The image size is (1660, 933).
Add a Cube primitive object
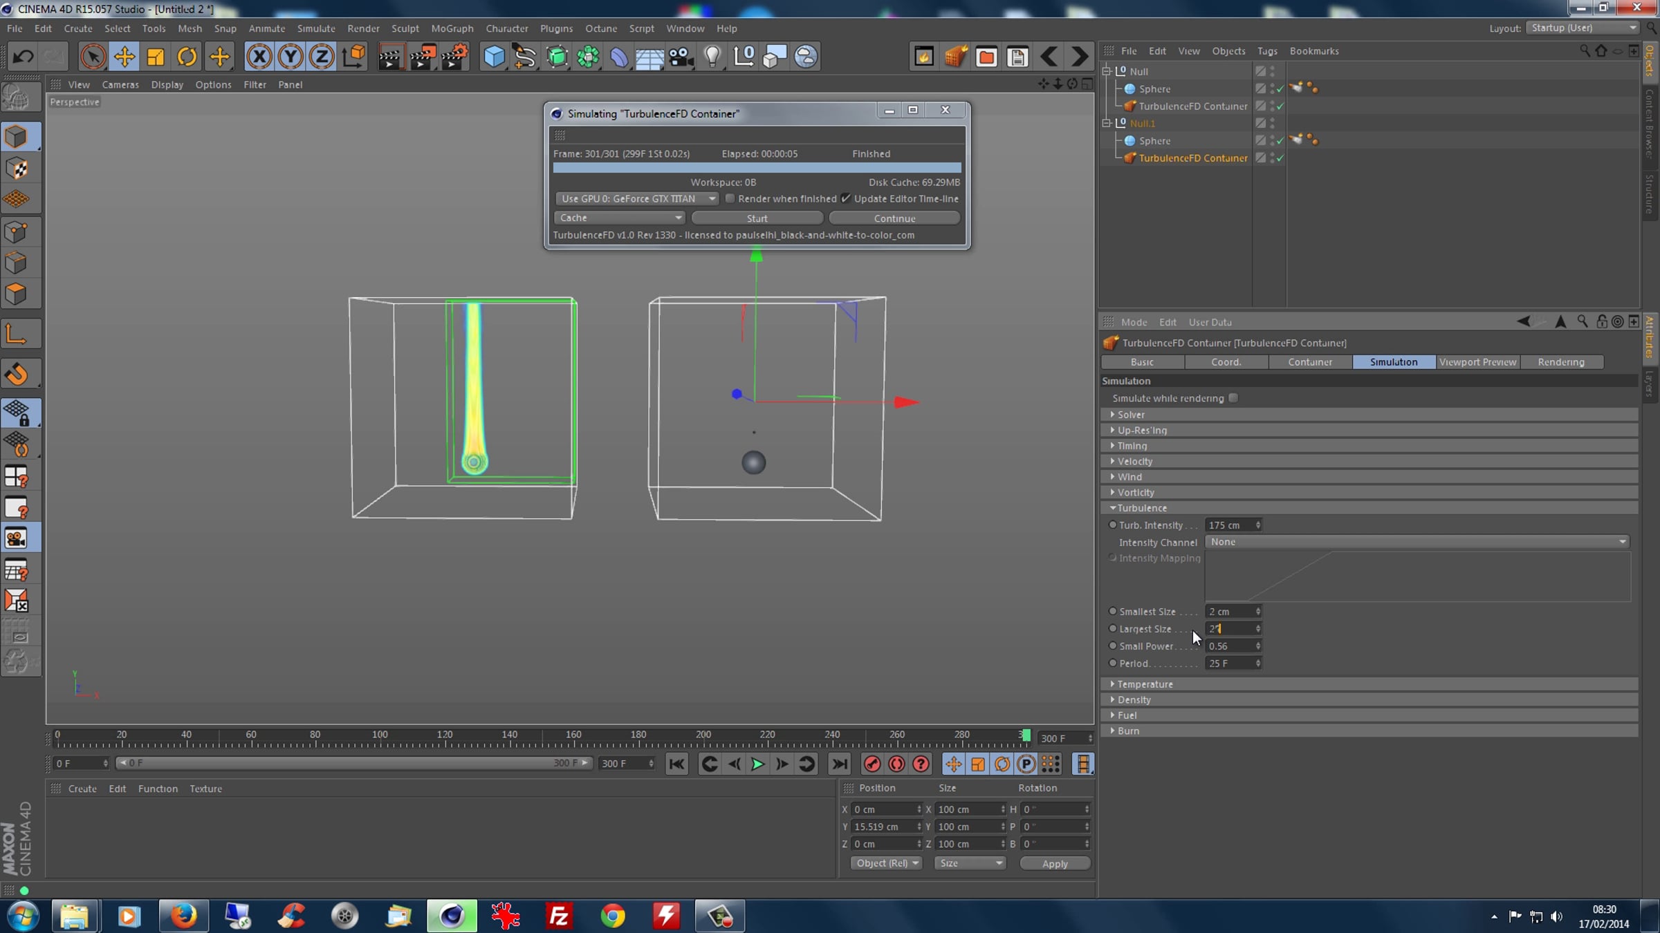pyautogui.click(x=494, y=57)
